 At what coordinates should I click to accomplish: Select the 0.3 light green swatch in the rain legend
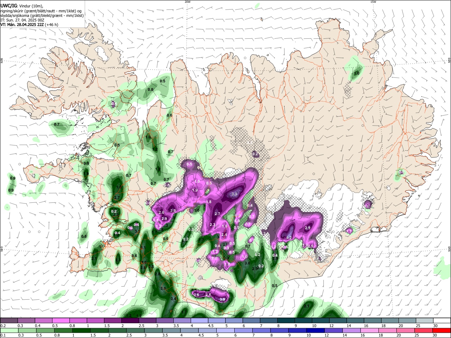pyautogui.click(x=27, y=330)
